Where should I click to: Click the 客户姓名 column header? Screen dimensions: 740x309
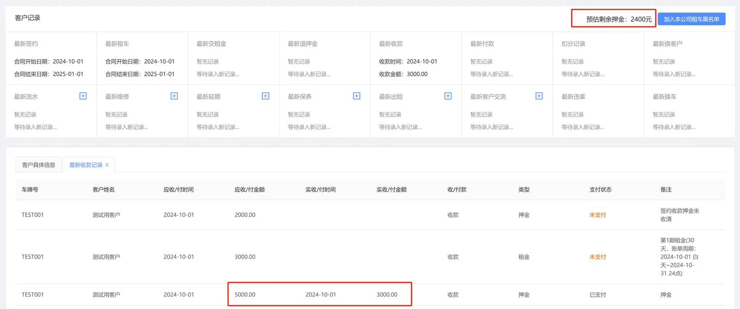pos(104,189)
